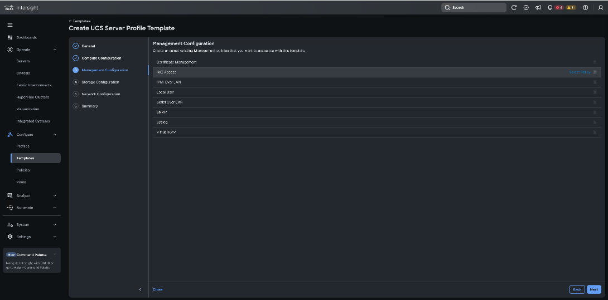This screenshot has width=608, height=300.
Task: Open Virtualization in sidebar
Action: click(x=28, y=109)
